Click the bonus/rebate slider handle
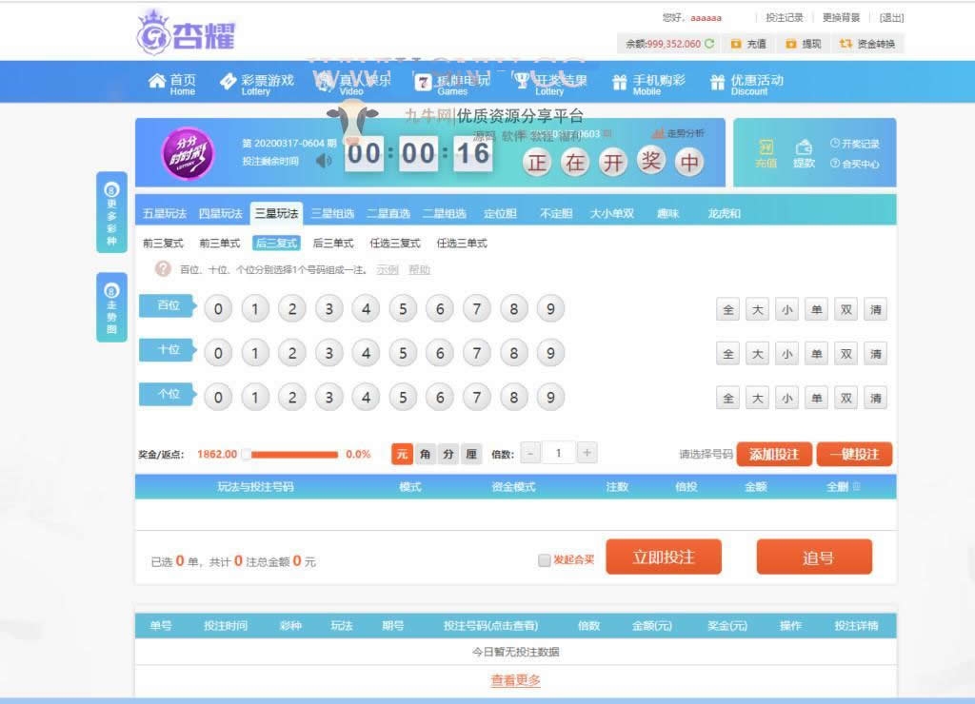975x704 pixels. 246,455
